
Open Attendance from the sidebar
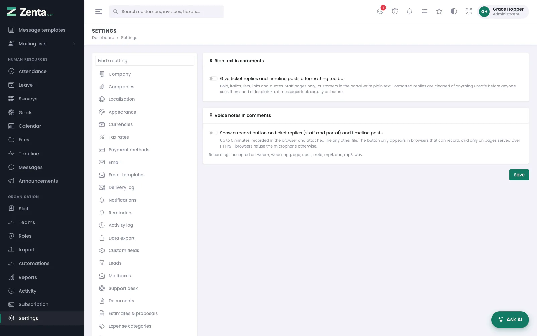click(42, 71)
